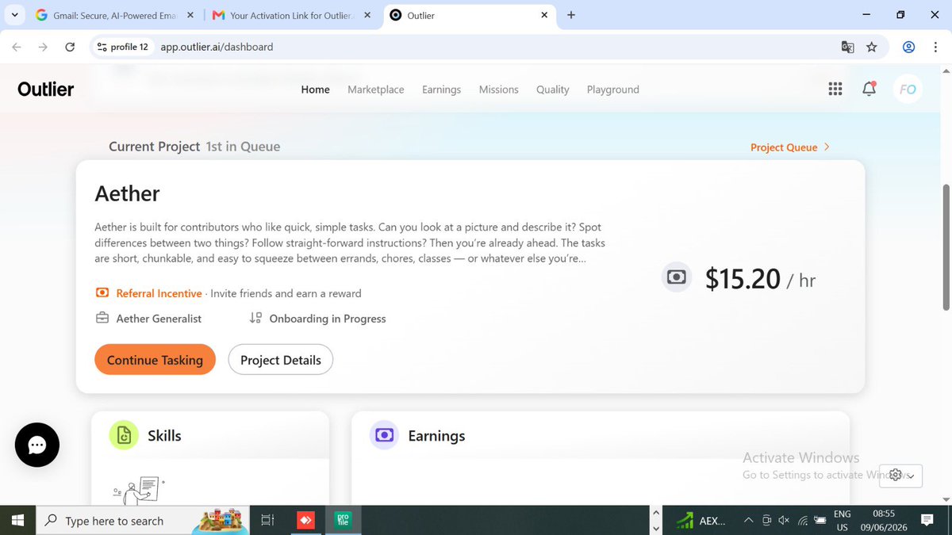Open the Playground nav item
The width and height of the screenshot is (952, 535).
click(x=613, y=90)
